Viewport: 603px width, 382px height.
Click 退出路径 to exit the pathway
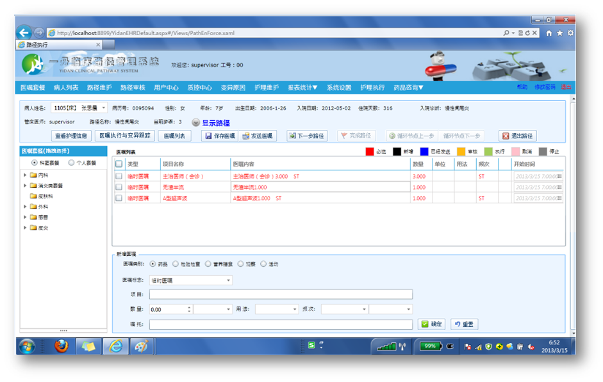(x=518, y=136)
